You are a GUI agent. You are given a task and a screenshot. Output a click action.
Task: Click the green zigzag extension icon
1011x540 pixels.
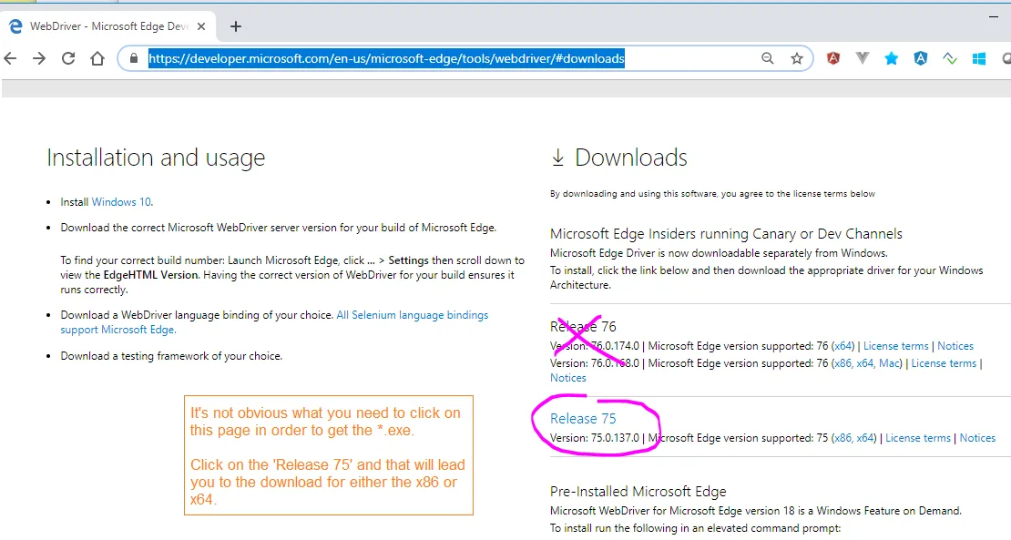[950, 58]
